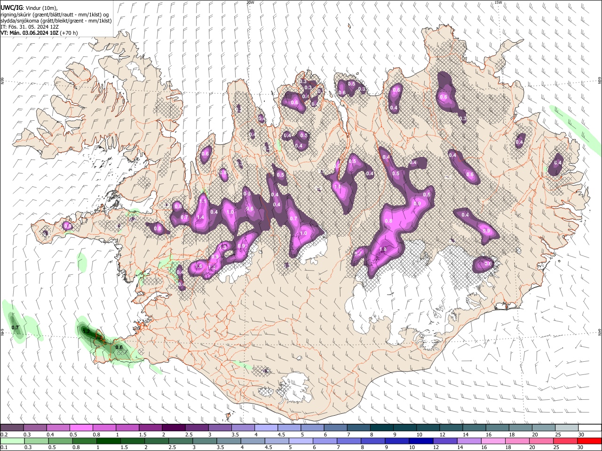Select pale green rain swatch between 0.1 and 0.3
The height and width of the screenshot is (451, 602).
pos(12,441)
